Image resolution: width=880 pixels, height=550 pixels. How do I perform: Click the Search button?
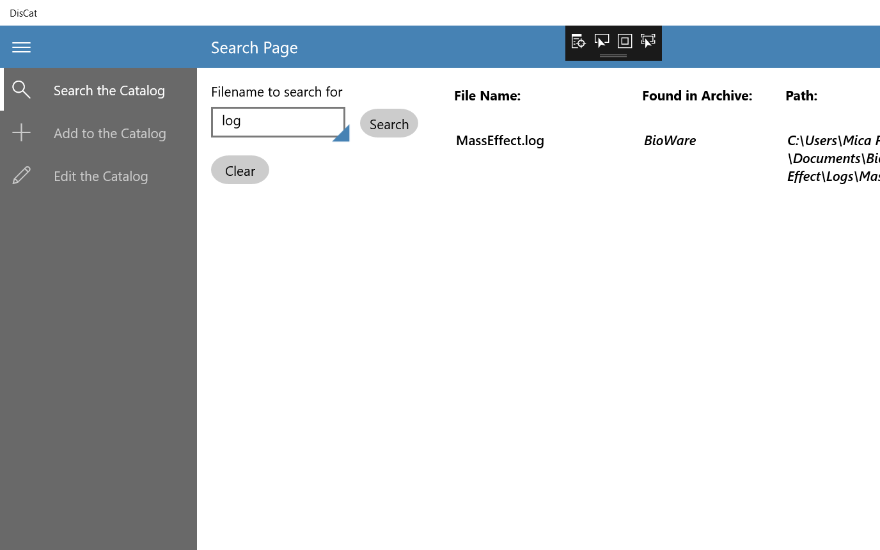click(389, 123)
